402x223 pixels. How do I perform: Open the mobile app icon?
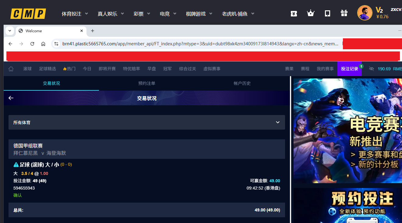(327, 13)
